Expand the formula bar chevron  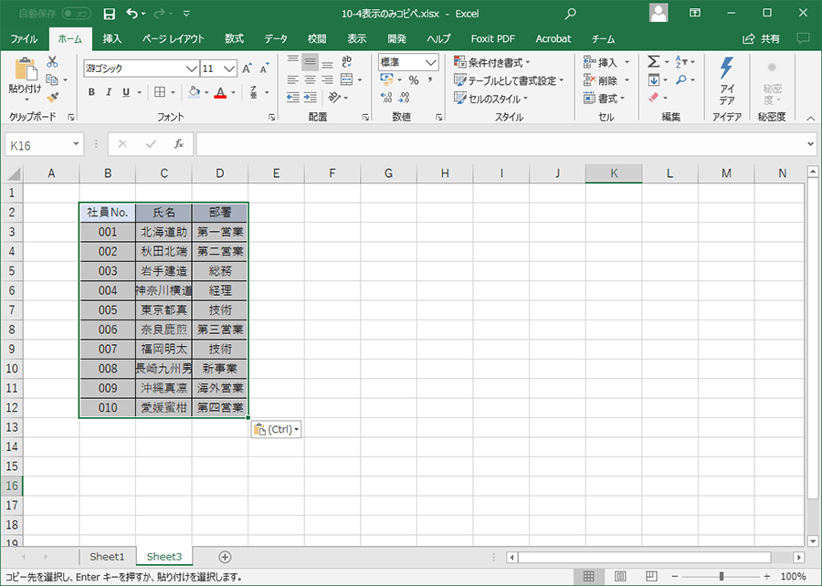(x=810, y=144)
